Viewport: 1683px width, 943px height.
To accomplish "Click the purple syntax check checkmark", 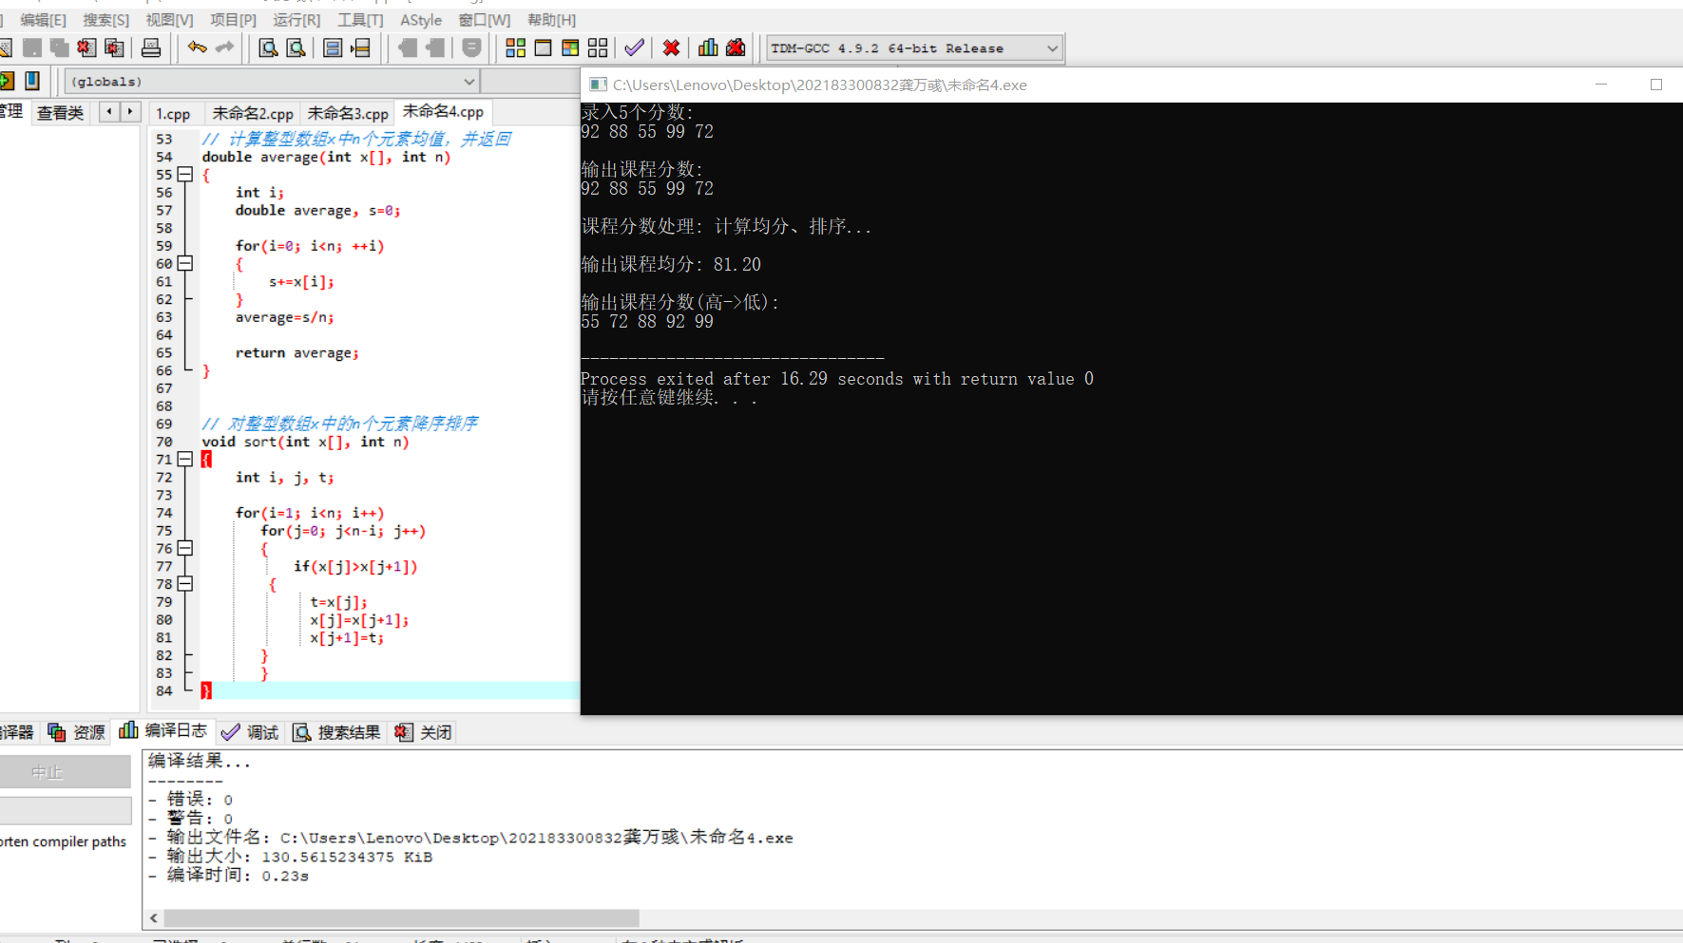I will pos(634,47).
